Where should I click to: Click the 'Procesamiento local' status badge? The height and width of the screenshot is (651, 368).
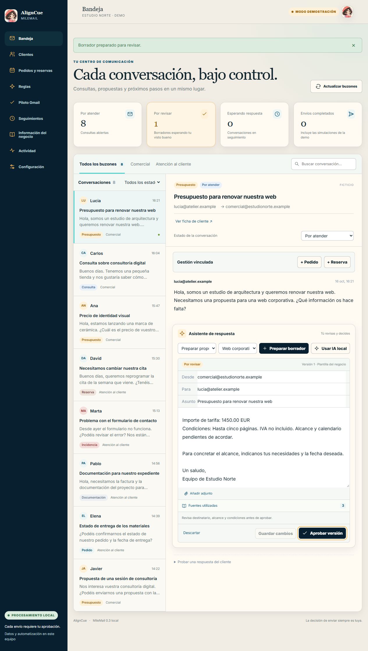pyautogui.click(x=31, y=615)
